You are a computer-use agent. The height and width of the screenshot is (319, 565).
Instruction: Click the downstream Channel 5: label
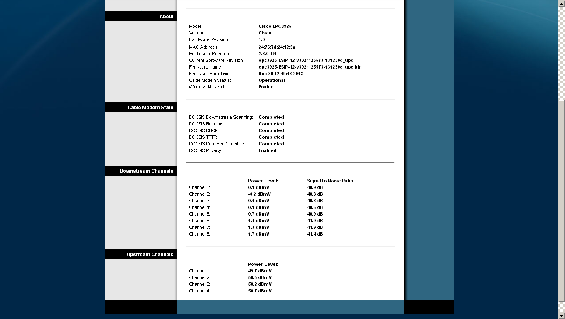pyautogui.click(x=200, y=214)
